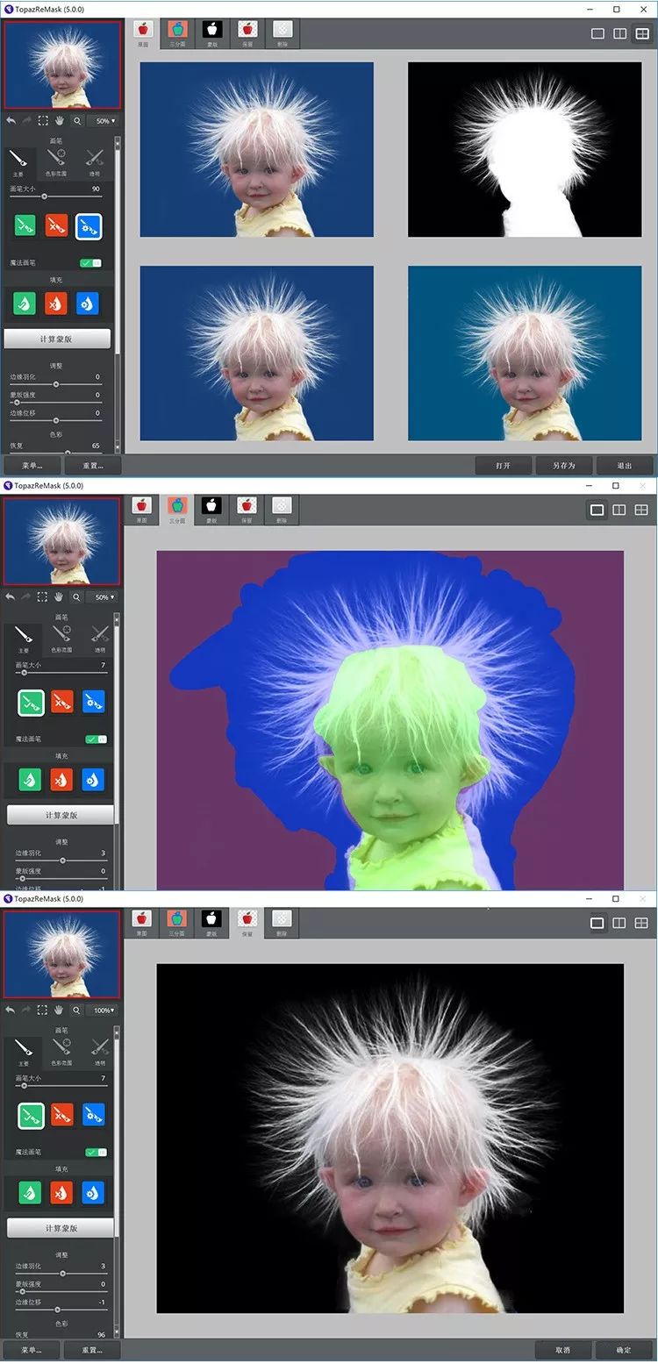Open the 100% zoom dropdown in bottom window
Screen dimensions: 658x1364
105,1011
